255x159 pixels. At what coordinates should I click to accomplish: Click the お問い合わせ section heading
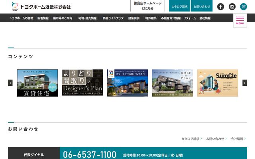coord(23,129)
